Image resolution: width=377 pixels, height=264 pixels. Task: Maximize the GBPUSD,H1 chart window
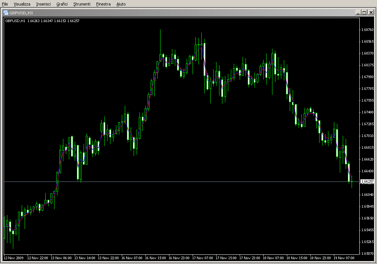[364, 13]
